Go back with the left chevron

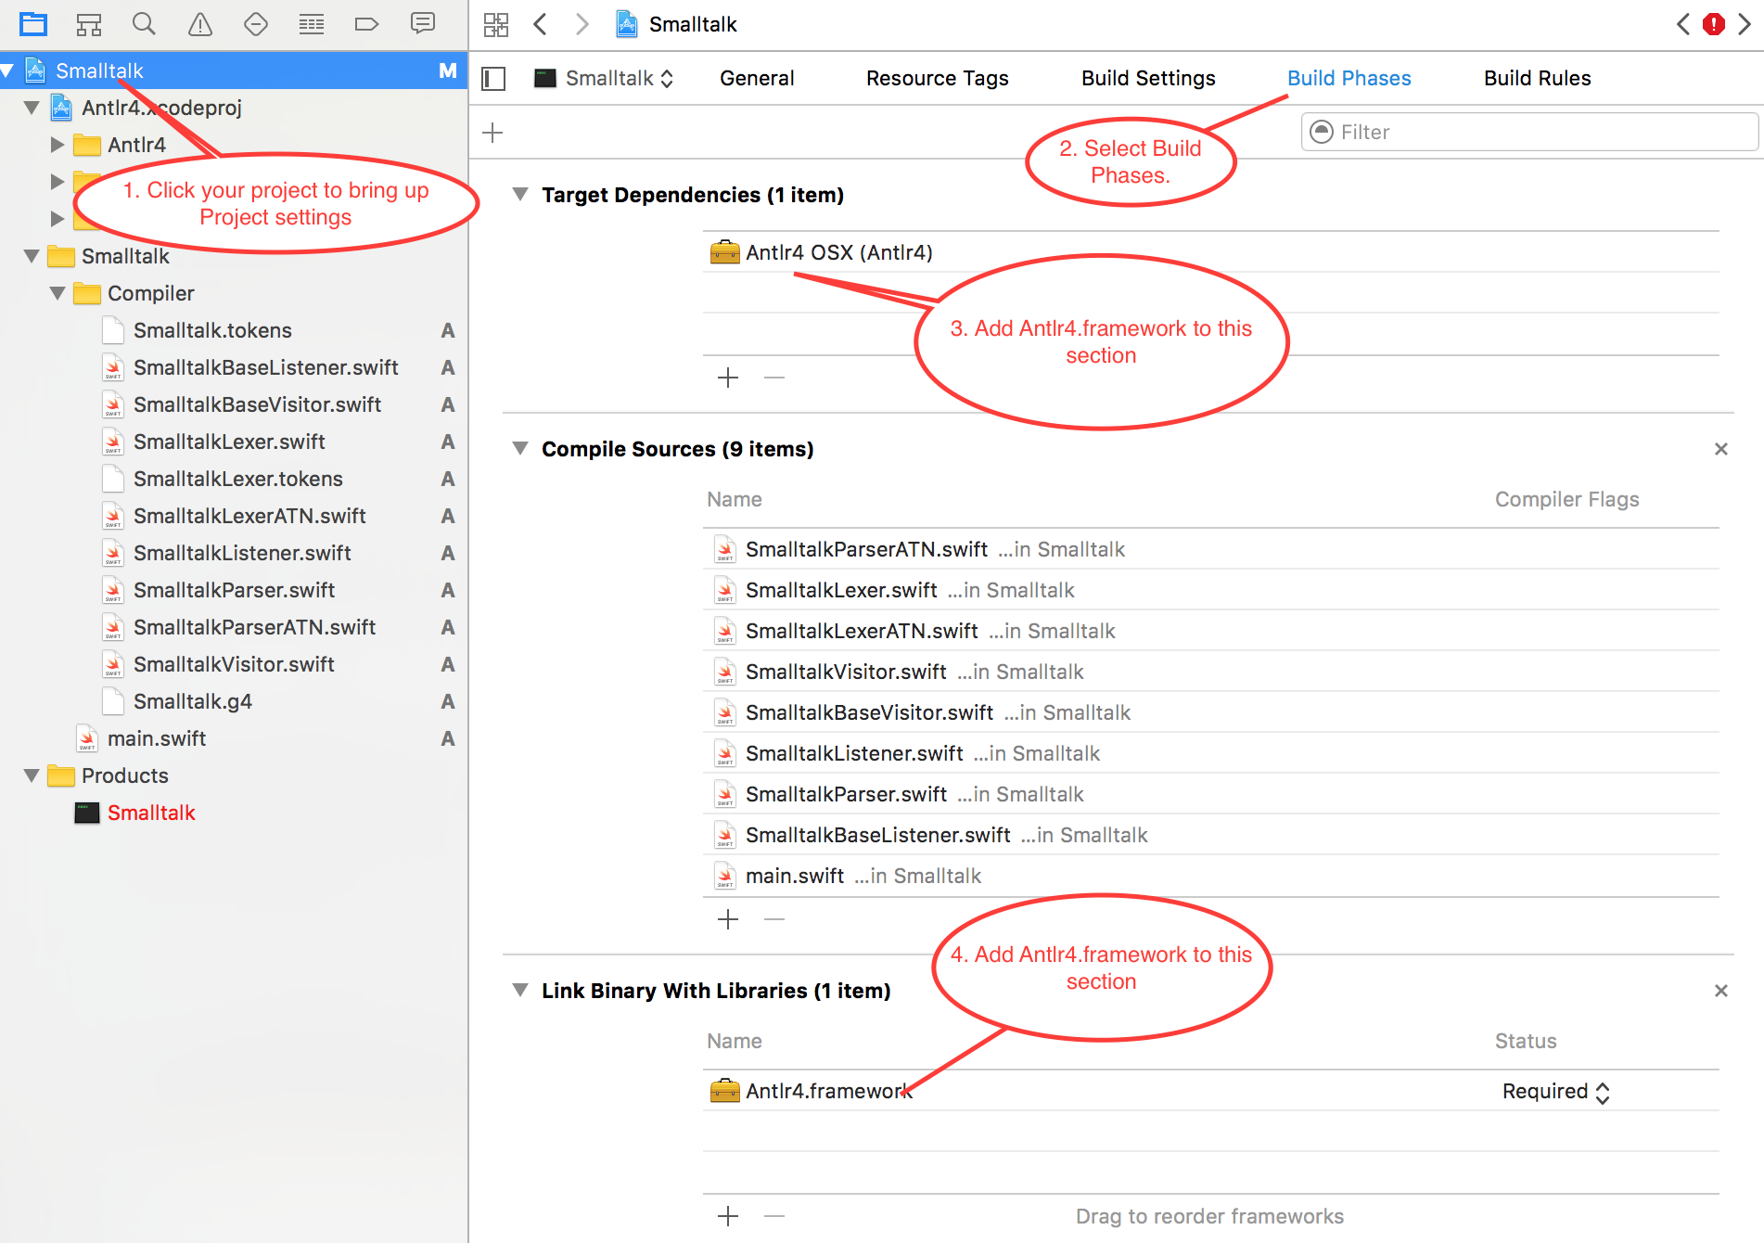(540, 24)
